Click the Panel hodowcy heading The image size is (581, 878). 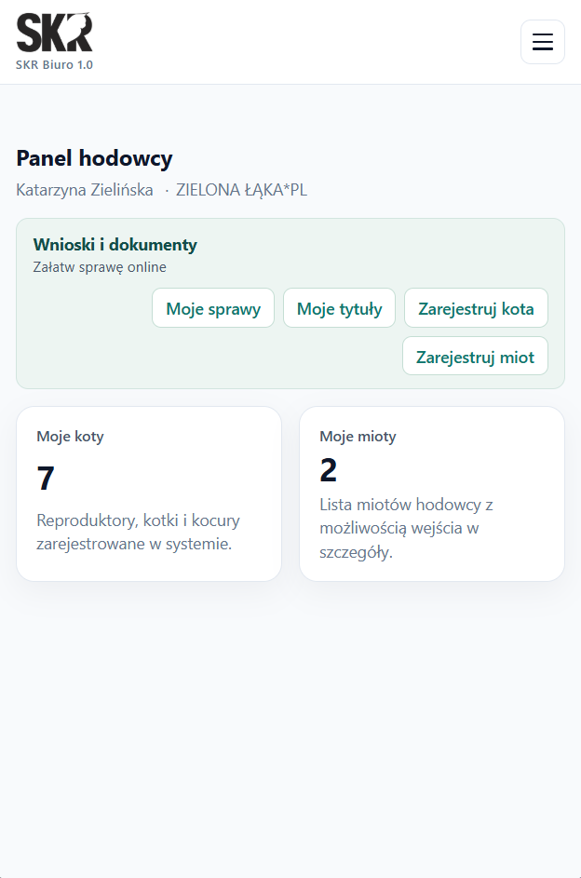(x=92, y=158)
